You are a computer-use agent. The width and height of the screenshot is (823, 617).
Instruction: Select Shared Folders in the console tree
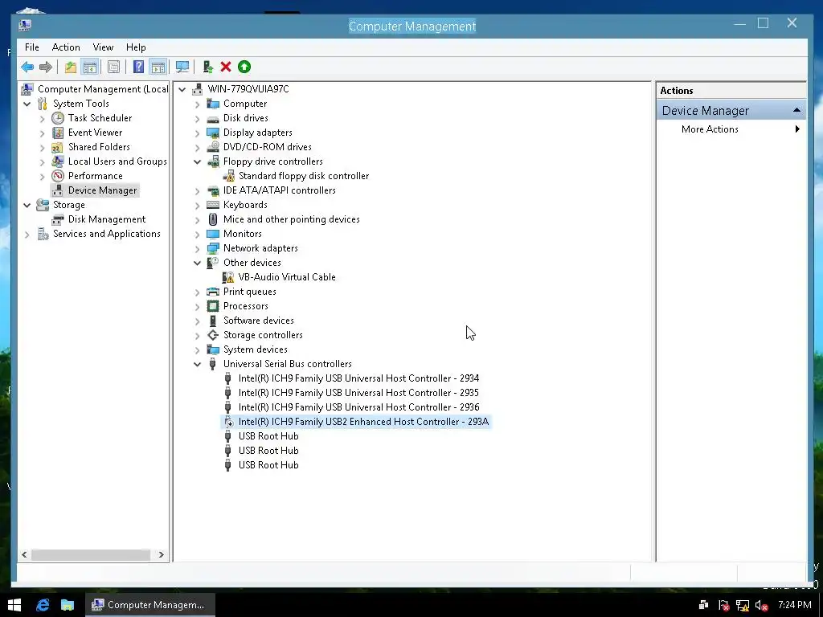coord(99,147)
